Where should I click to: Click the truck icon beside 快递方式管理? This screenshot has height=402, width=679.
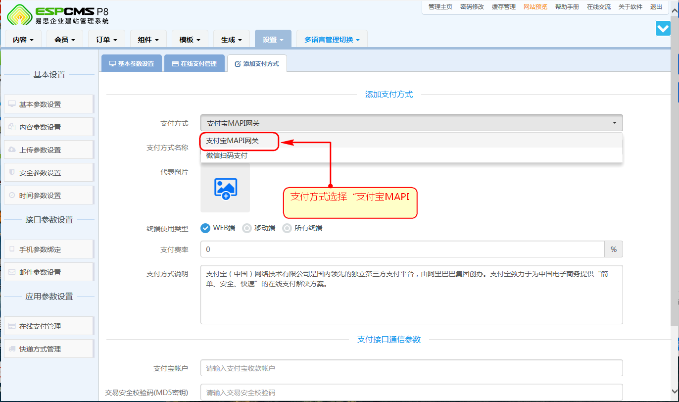[12, 349]
